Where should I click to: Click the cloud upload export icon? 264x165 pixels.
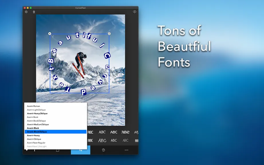click(x=135, y=12)
